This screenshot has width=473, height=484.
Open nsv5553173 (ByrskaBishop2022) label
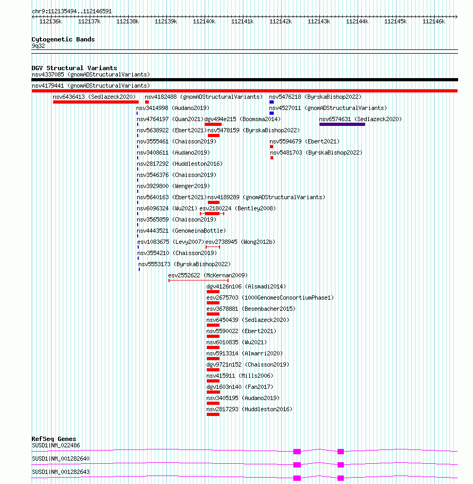tap(184, 264)
